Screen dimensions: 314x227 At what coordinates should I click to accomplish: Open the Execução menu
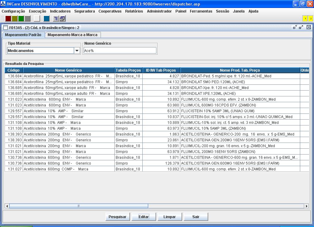tap(37, 11)
